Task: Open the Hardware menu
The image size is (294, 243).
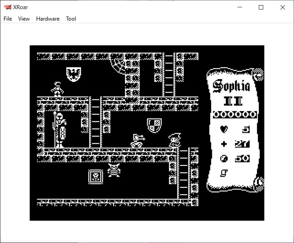Action: 48,19
